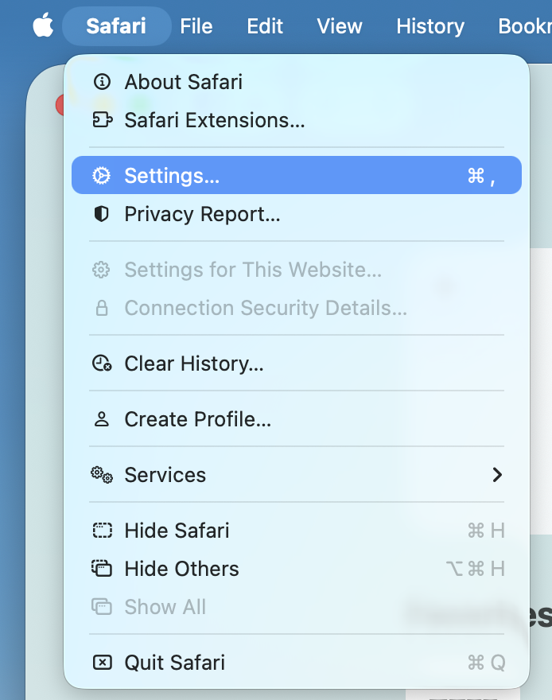Click the info icon beside About Safari
This screenshot has height=700, width=552.
[x=101, y=81]
